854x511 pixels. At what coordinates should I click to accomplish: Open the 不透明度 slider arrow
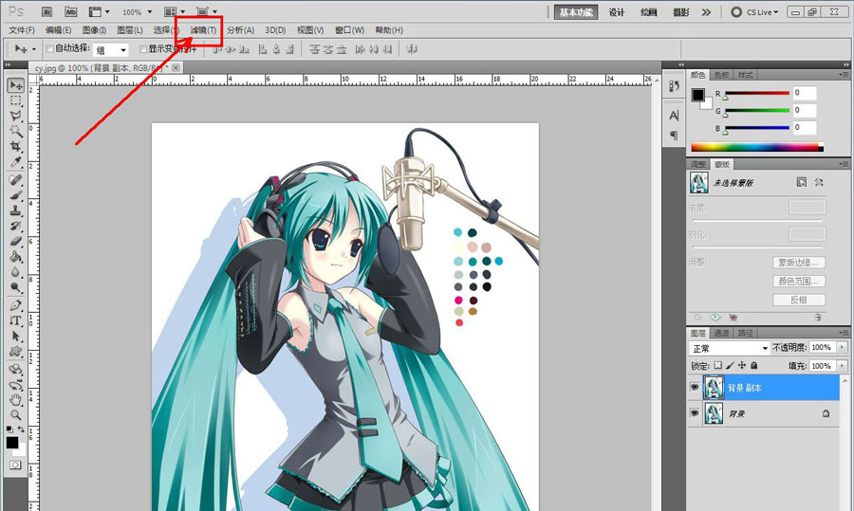(843, 347)
